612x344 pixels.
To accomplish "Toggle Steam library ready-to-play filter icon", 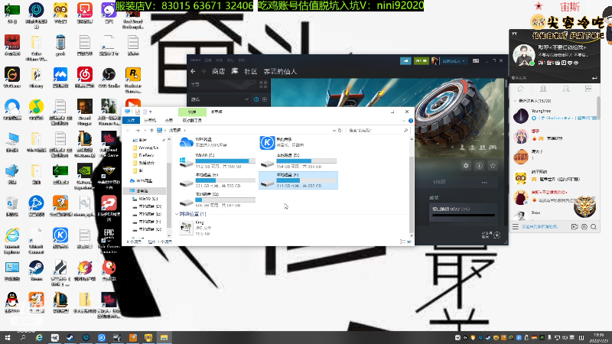I will 265,99.
